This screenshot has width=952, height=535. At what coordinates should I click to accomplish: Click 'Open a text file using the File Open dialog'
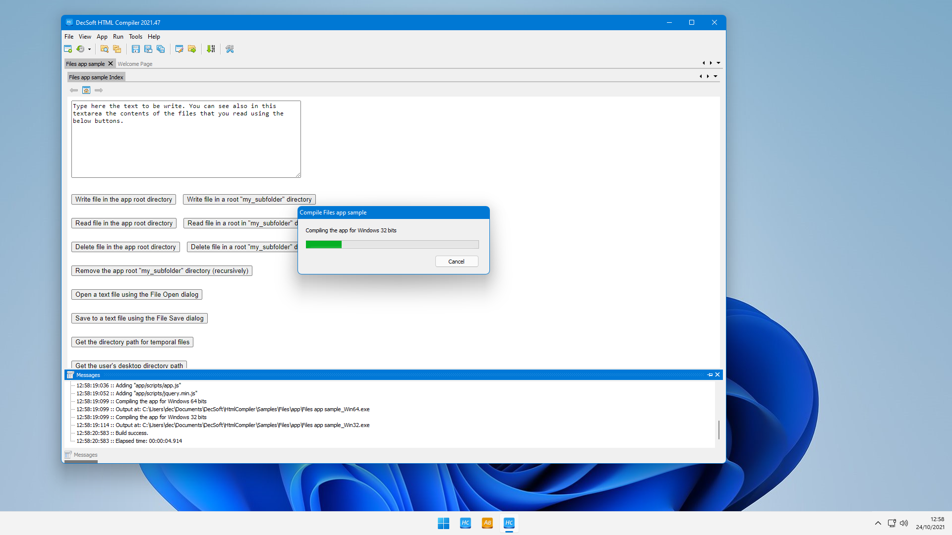(x=136, y=294)
